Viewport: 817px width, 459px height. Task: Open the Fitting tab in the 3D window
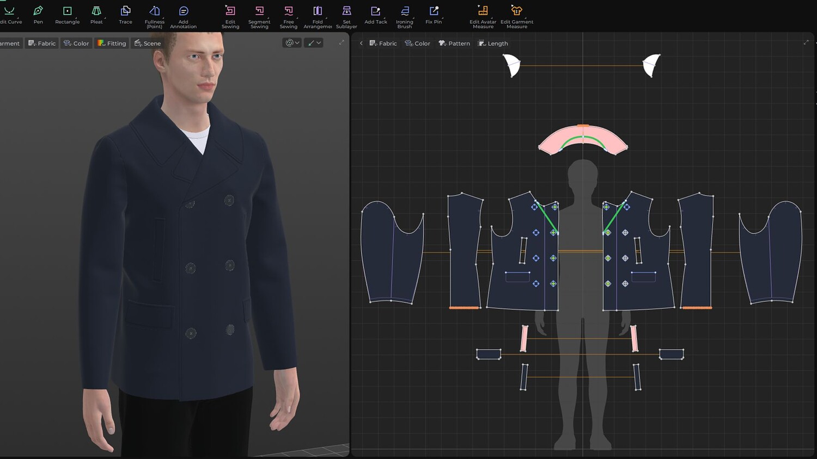coord(112,43)
